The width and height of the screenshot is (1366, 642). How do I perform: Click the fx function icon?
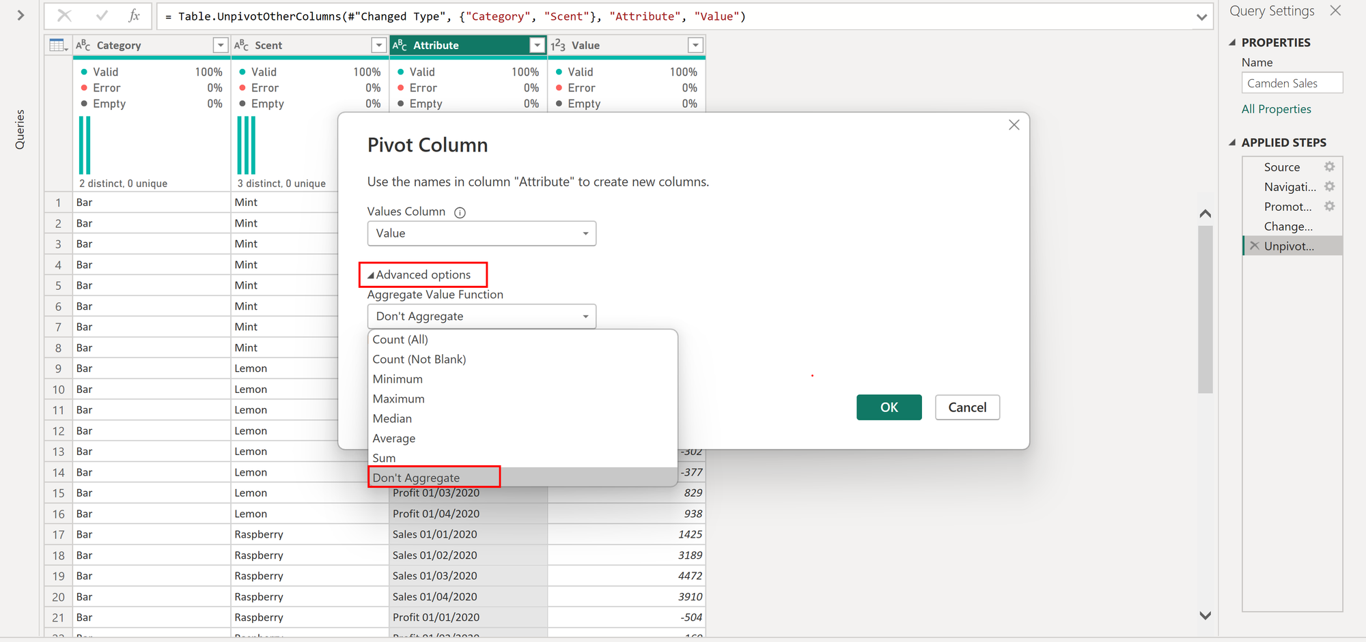(135, 15)
